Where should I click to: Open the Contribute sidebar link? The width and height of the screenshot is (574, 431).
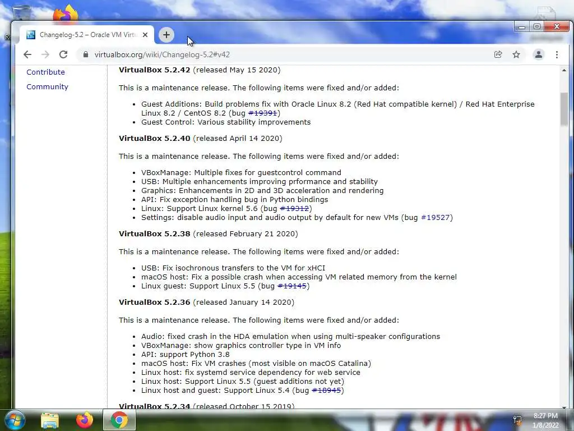tap(45, 72)
